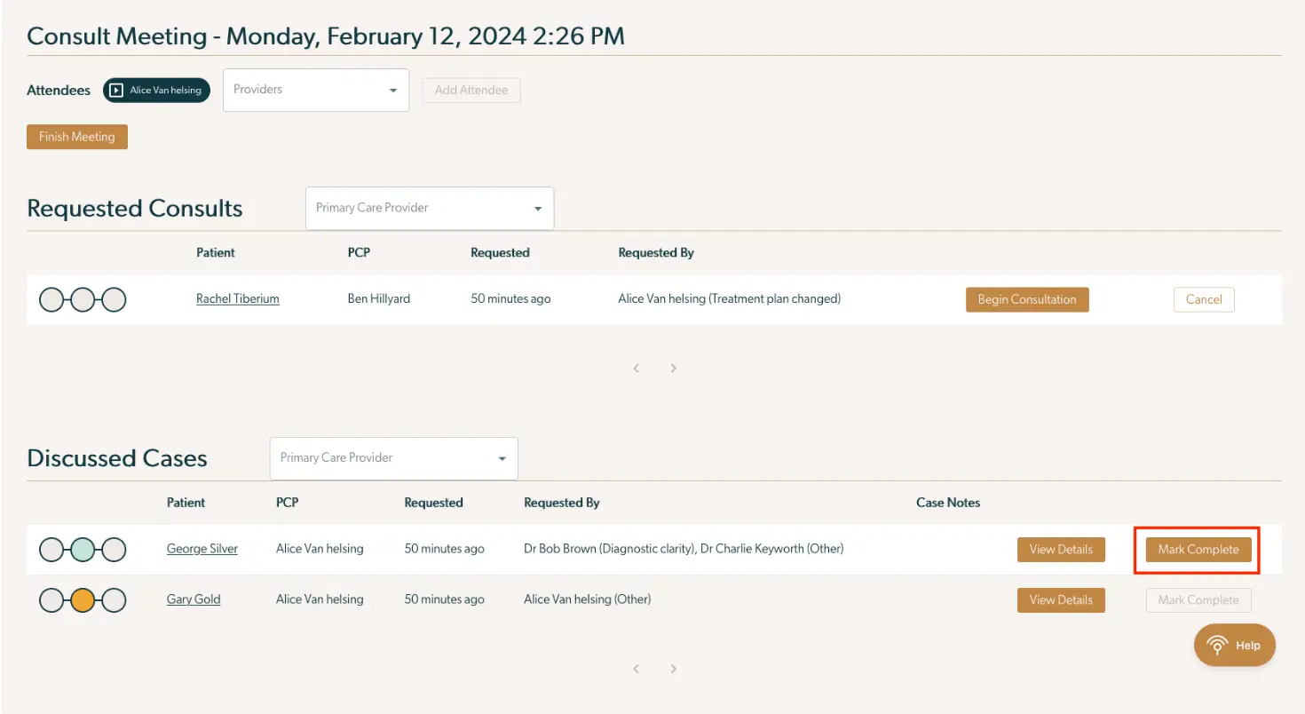
Task: Click the Finish Meeting button
Action: (x=76, y=136)
